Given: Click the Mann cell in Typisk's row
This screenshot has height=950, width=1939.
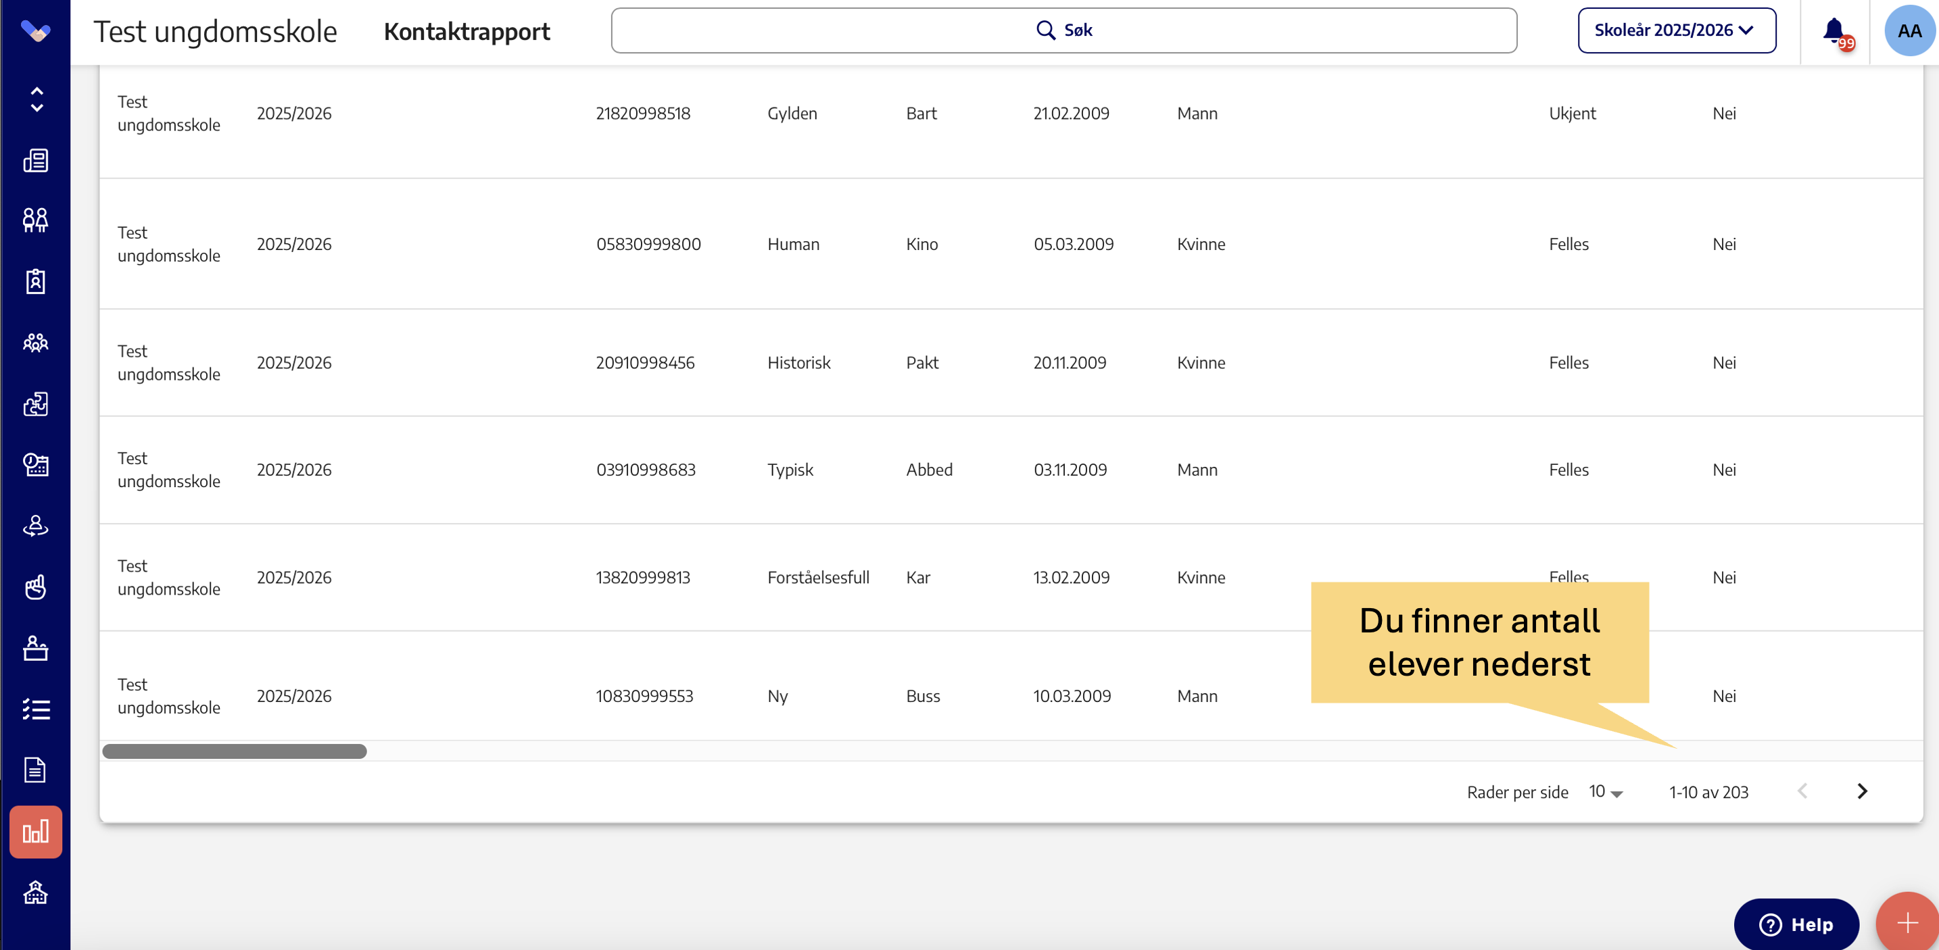Looking at the screenshot, I should pos(1197,470).
